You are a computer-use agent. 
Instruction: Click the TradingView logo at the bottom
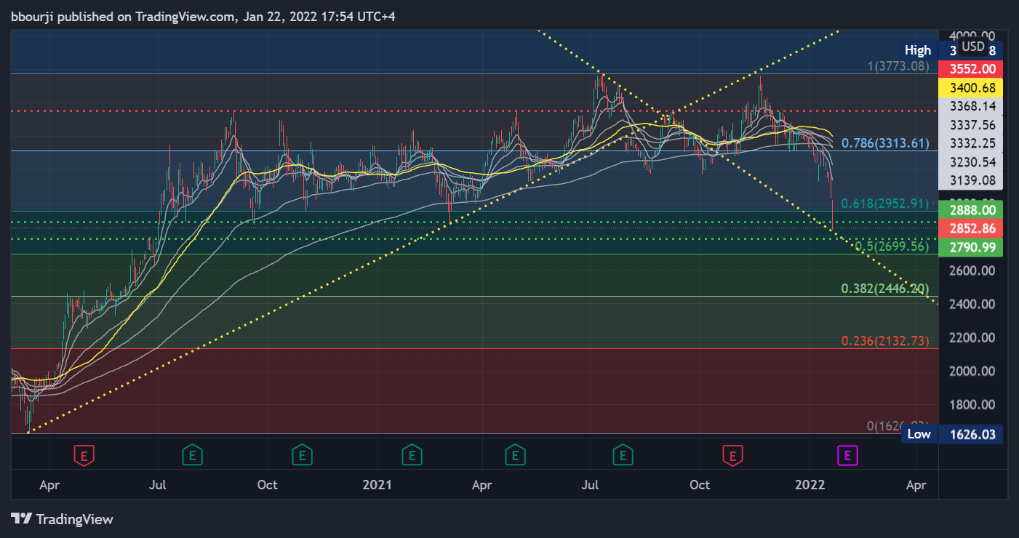63,519
